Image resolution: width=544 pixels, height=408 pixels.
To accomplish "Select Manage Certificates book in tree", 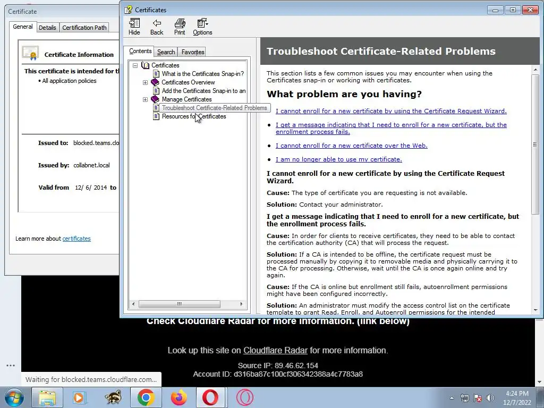I will 186,99.
